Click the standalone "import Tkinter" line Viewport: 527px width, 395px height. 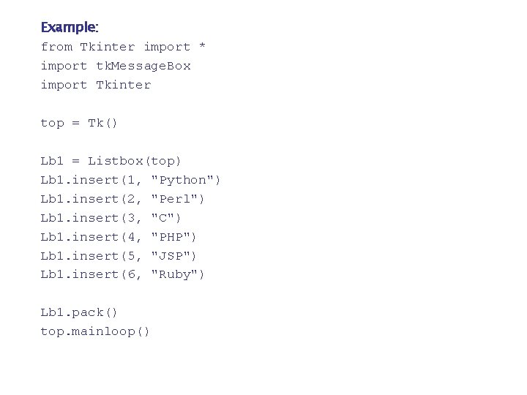tap(96, 85)
